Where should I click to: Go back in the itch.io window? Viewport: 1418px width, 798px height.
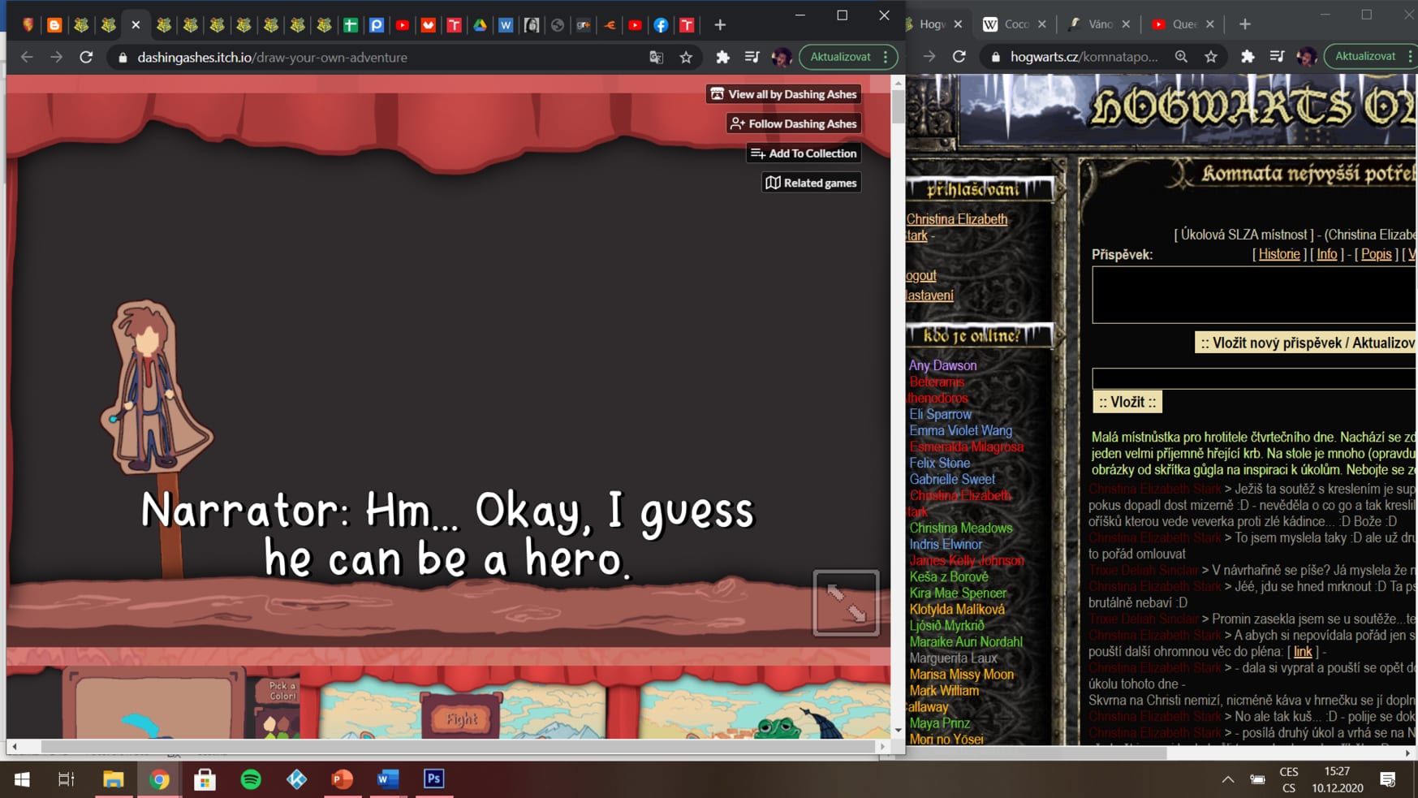tap(27, 58)
